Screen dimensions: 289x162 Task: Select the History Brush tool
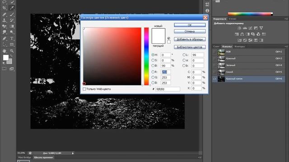click(12, 20)
